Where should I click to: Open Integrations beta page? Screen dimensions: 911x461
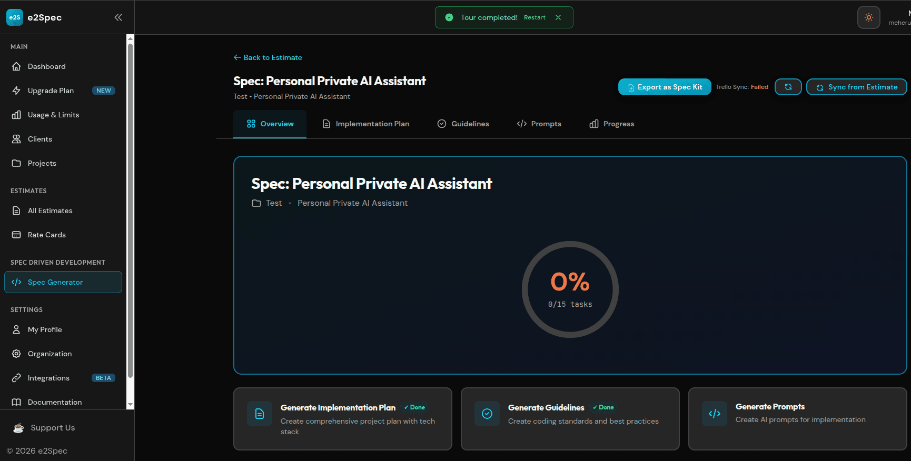tap(63, 378)
